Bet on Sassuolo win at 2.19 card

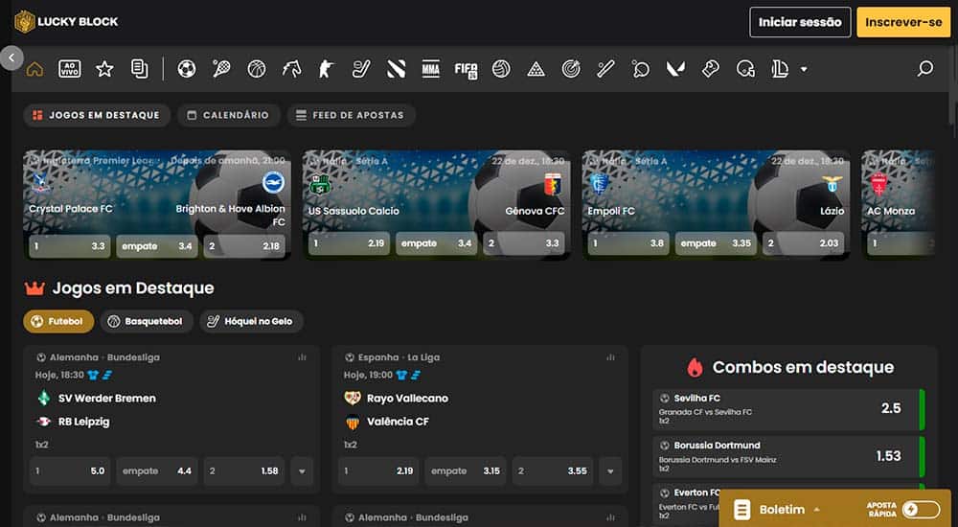[349, 243]
